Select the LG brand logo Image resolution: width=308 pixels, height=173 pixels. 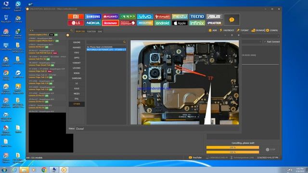point(76,23)
